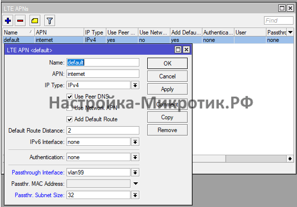297x207 pixels.
Task: Open the IPv6 Interface dropdown arrow
Action: [135, 142]
